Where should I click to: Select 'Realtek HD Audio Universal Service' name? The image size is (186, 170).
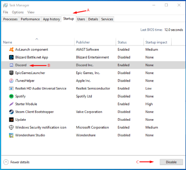point(41,88)
